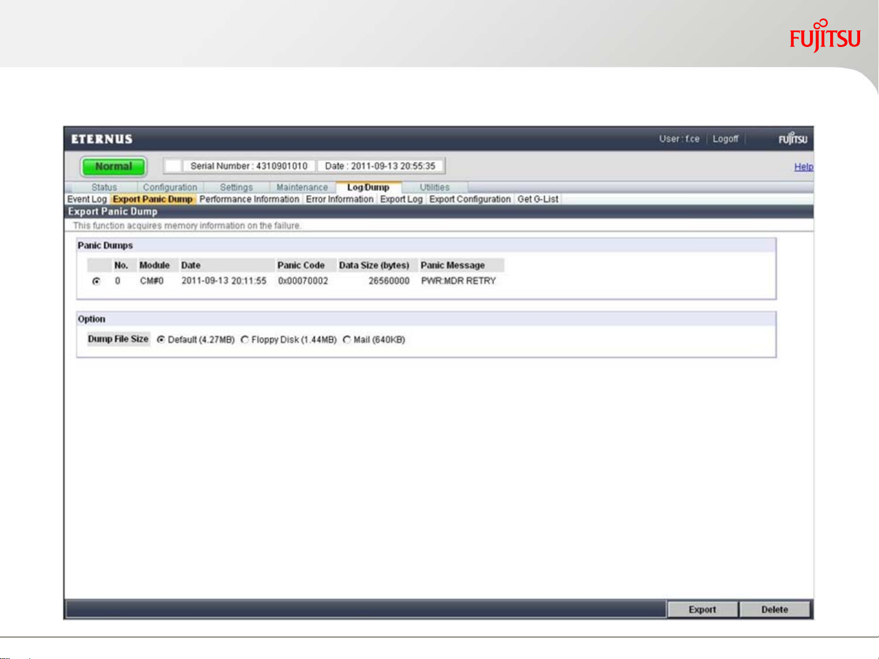Click the ETERNUS logo
The height and width of the screenshot is (659, 879).
coord(102,139)
